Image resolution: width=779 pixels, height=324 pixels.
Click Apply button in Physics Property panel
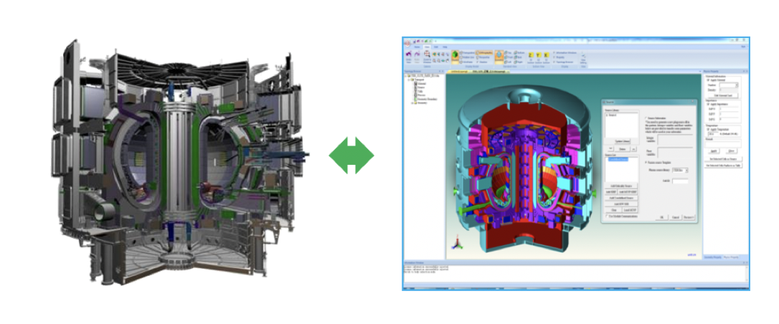click(x=714, y=151)
